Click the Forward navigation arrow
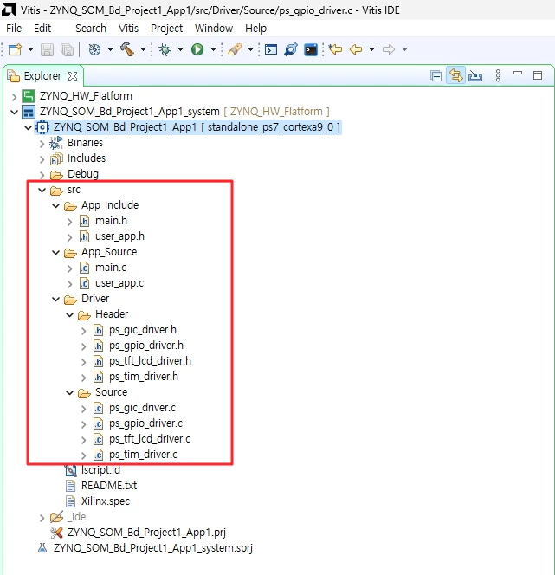 pyautogui.click(x=388, y=49)
